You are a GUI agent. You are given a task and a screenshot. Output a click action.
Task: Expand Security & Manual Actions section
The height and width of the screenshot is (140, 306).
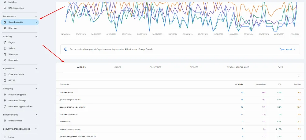pos(36,129)
